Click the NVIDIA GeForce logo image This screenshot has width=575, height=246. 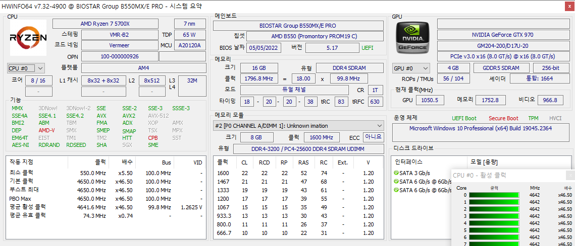[413, 38]
